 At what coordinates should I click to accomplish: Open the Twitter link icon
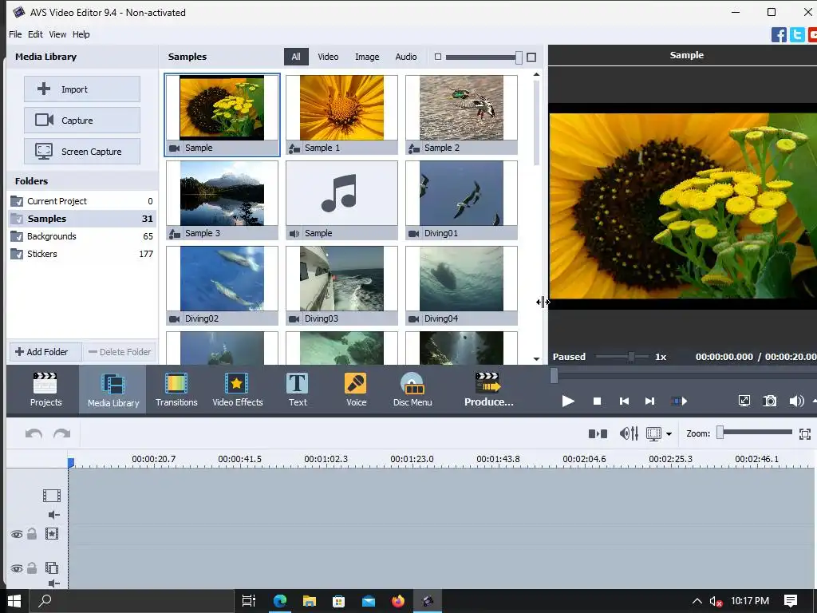coord(797,35)
